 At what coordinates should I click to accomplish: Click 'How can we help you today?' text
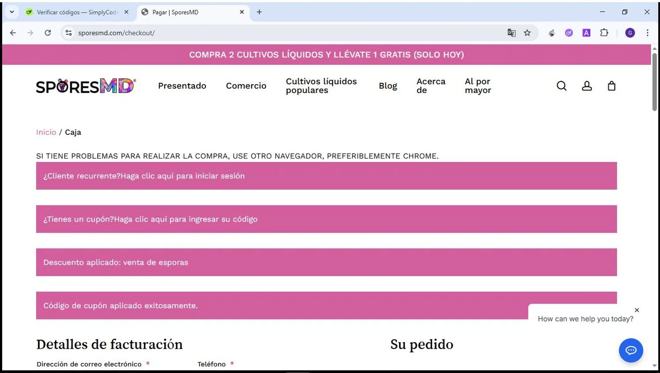click(586, 319)
